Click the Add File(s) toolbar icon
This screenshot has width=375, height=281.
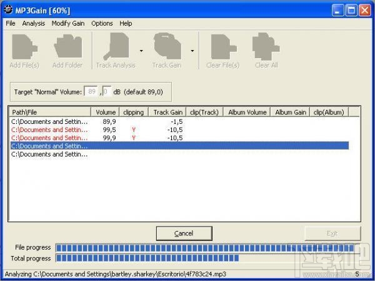[x=24, y=47]
